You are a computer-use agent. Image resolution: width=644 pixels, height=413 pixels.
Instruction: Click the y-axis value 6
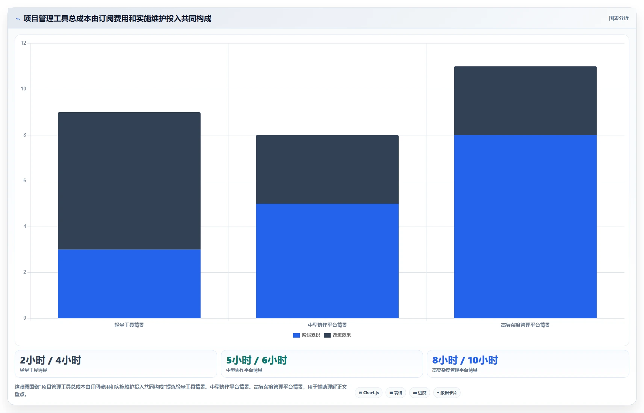(25, 181)
